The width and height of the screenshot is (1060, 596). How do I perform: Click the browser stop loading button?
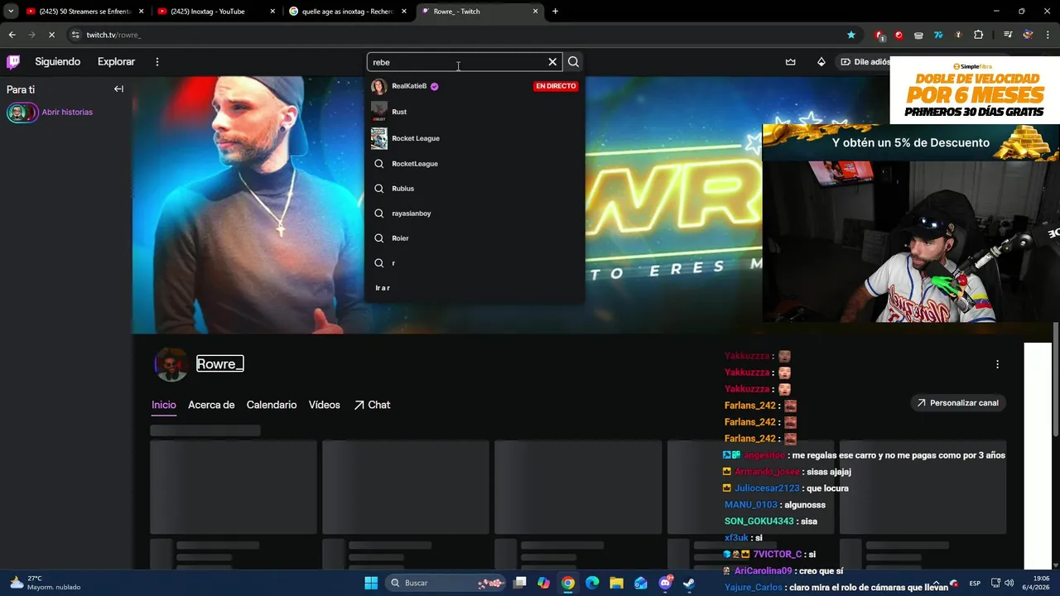pos(51,35)
